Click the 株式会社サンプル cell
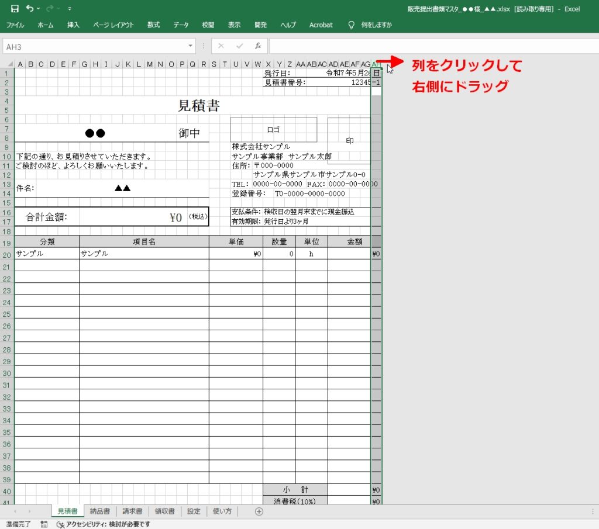 click(261, 147)
